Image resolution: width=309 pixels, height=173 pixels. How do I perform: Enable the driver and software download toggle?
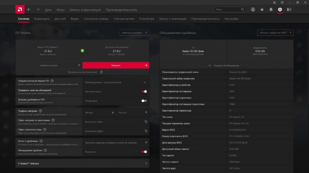pyautogui.click(x=144, y=101)
